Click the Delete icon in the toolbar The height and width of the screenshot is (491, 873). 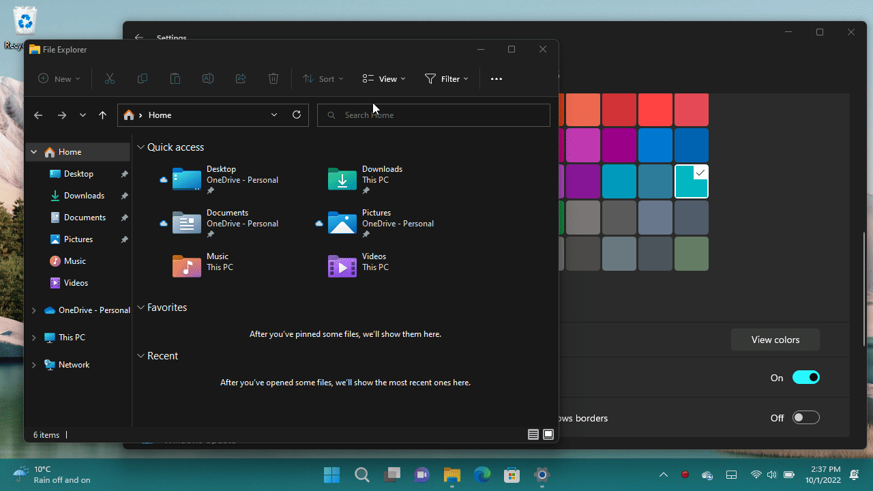(x=273, y=78)
